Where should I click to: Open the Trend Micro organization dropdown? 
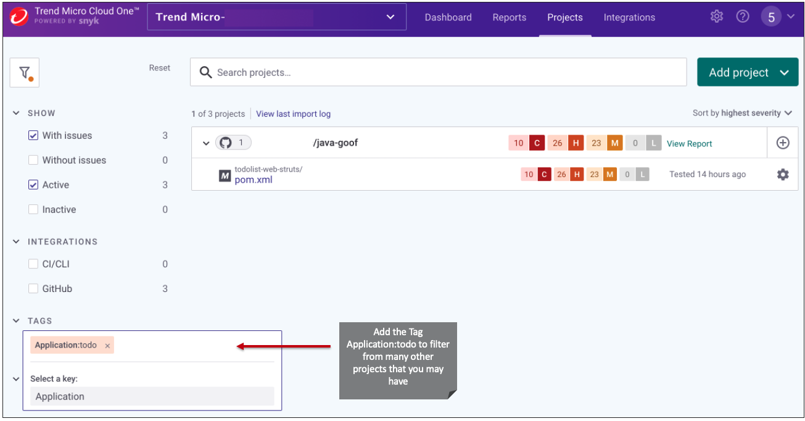(276, 17)
